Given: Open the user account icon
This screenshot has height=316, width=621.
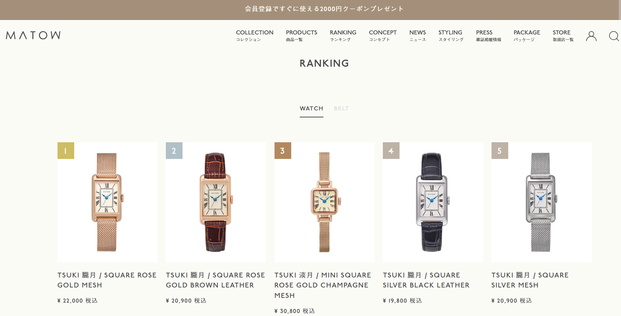Looking at the screenshot, I should pyautogui.click(x=591, y=36).
